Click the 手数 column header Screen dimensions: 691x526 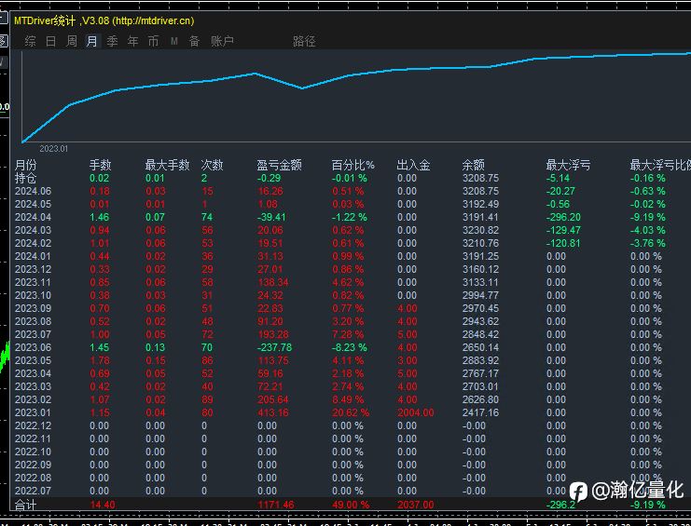pos(101,165)
